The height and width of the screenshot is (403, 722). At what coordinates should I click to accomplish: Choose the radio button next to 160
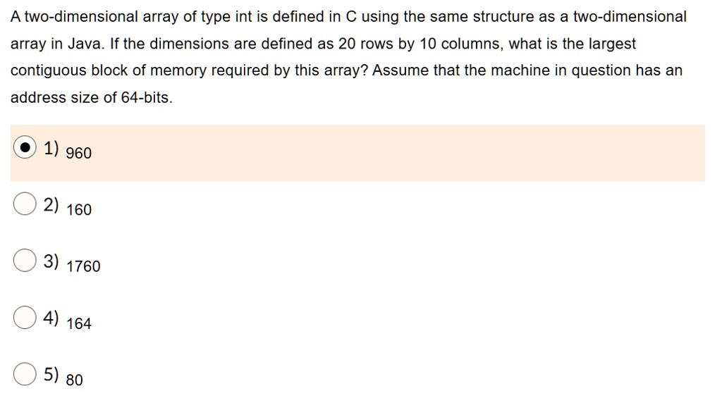pos(25,204)
